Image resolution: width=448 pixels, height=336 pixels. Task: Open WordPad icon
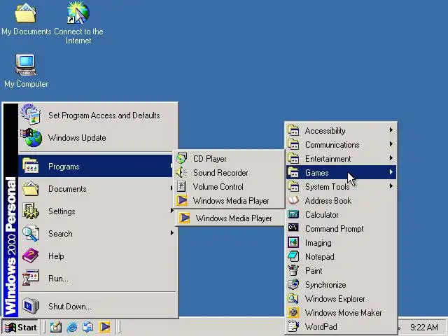point(293,326)
